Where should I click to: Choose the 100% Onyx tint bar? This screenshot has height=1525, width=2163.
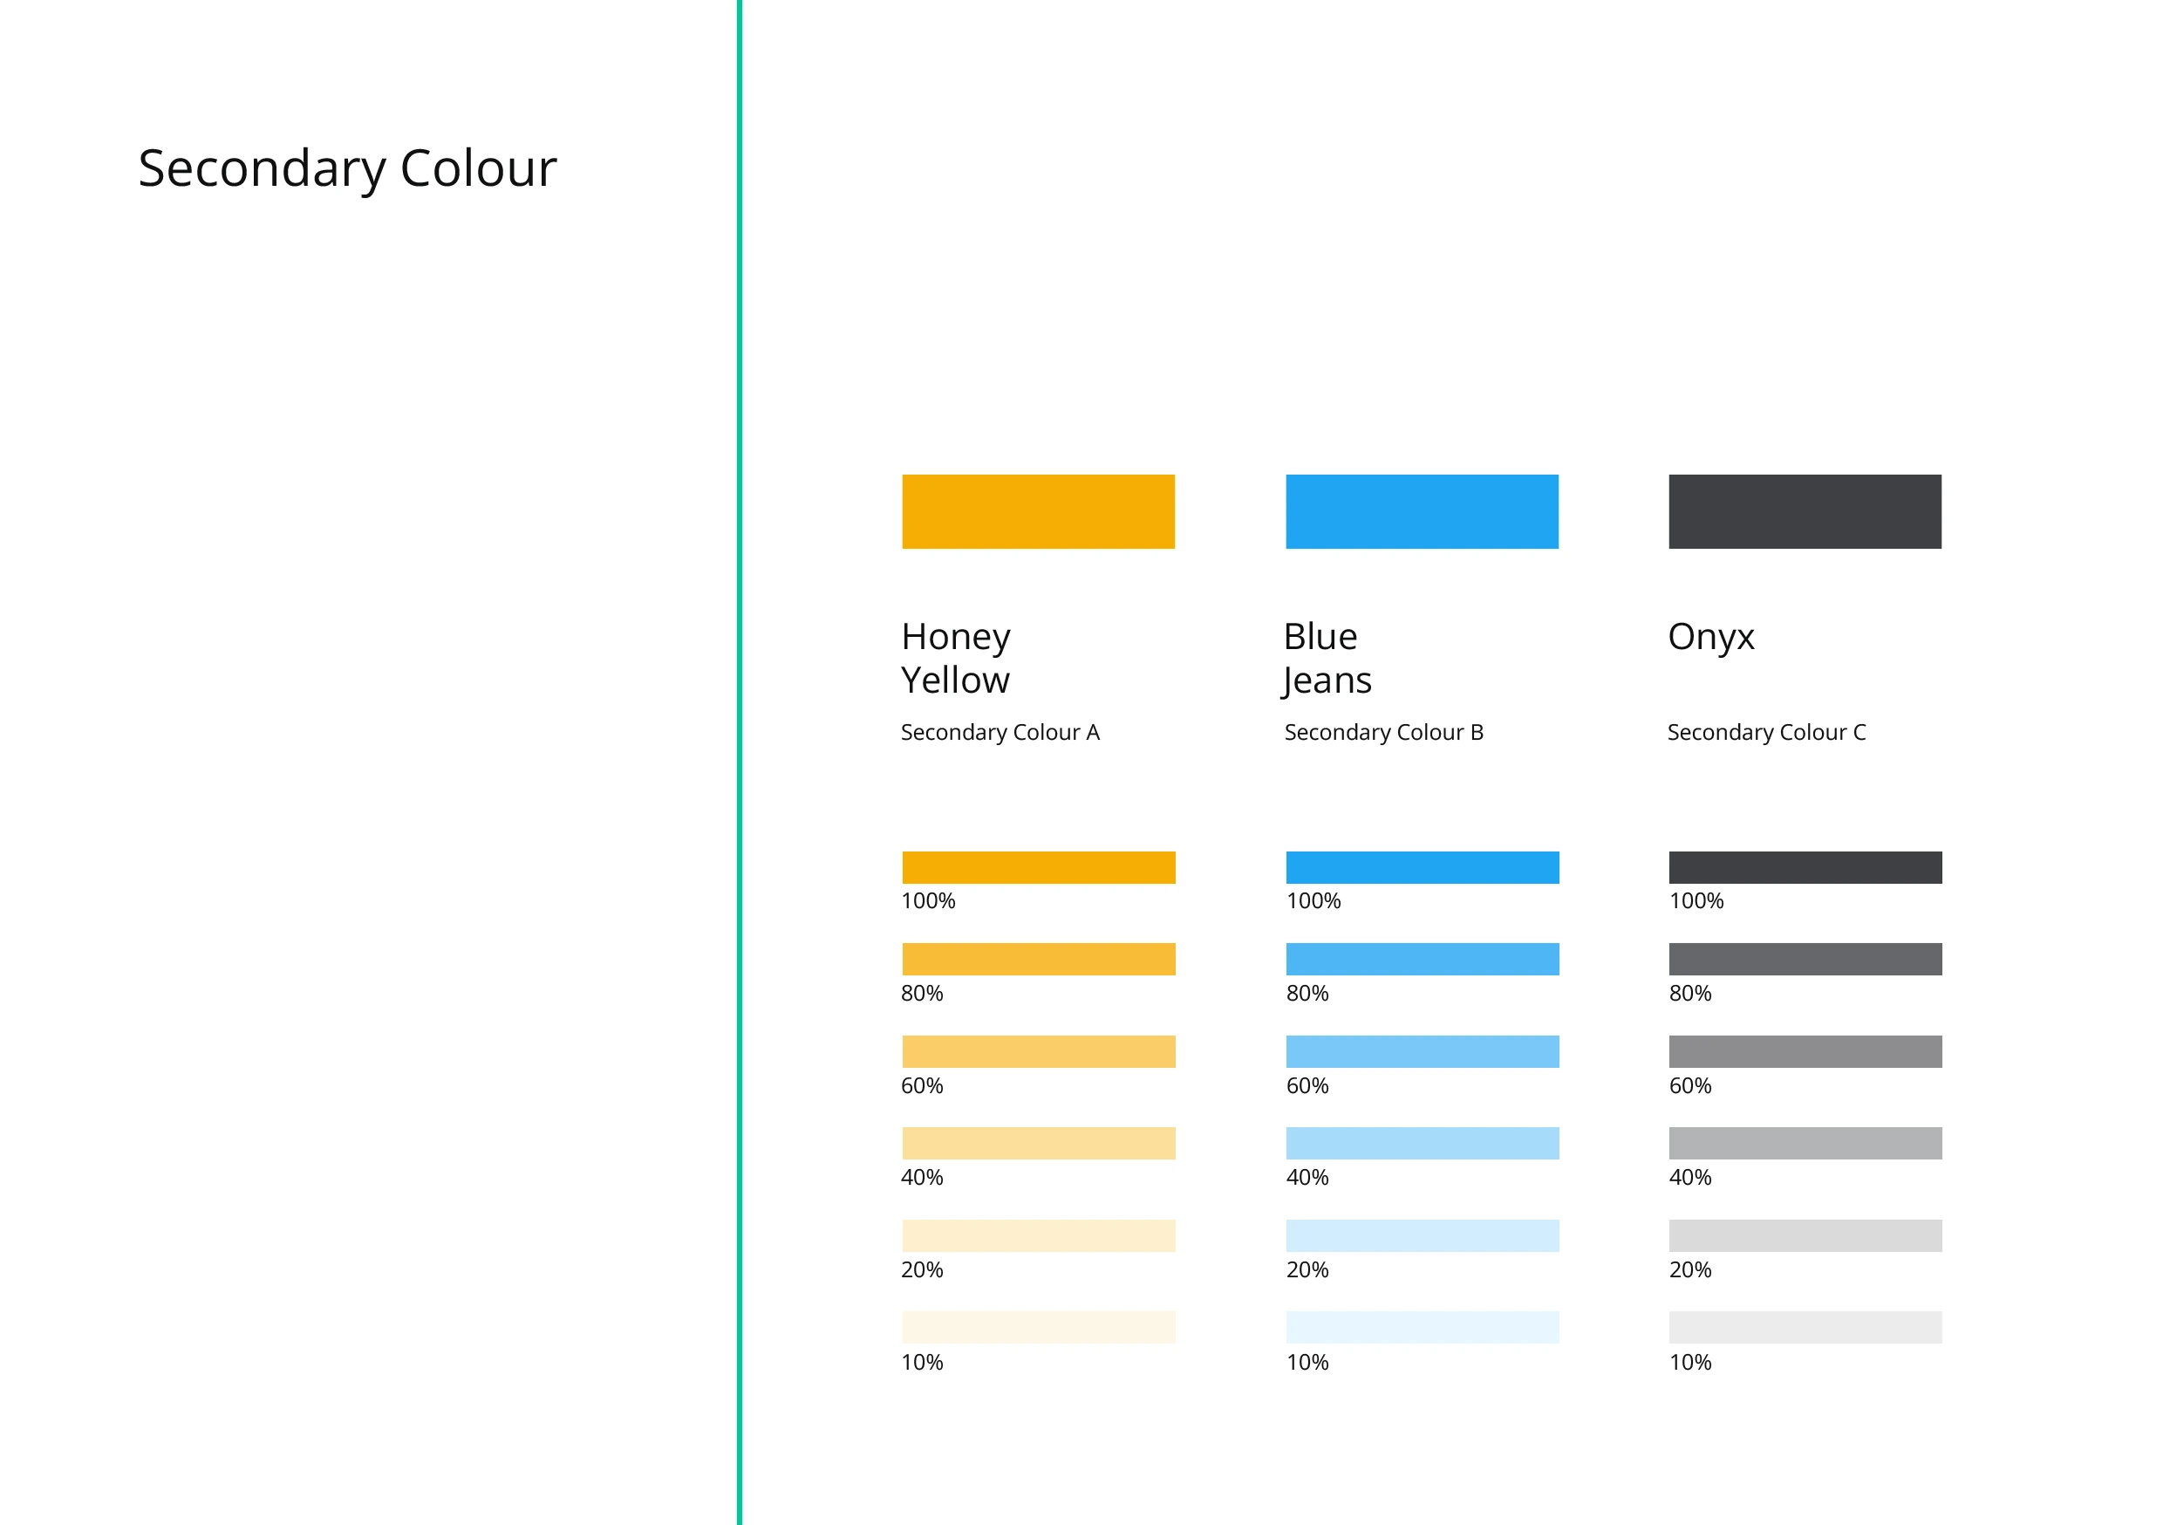(x=1805, y=867)
